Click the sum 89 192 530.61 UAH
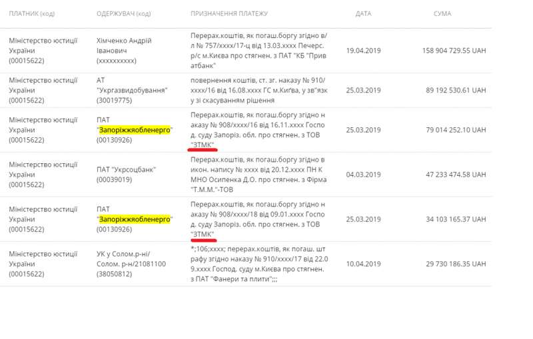This screenshot has width=533, height=339. [x=456, y=91]
